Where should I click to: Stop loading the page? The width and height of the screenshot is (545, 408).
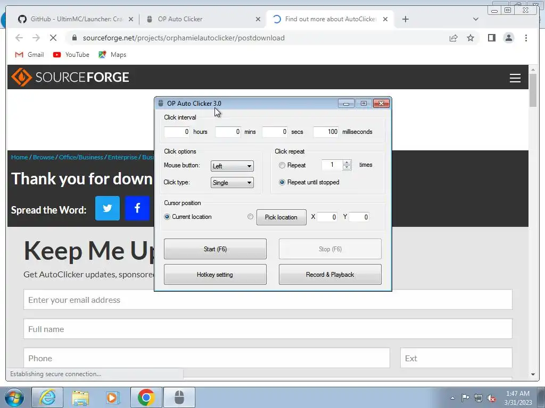[x=53, y=38]
